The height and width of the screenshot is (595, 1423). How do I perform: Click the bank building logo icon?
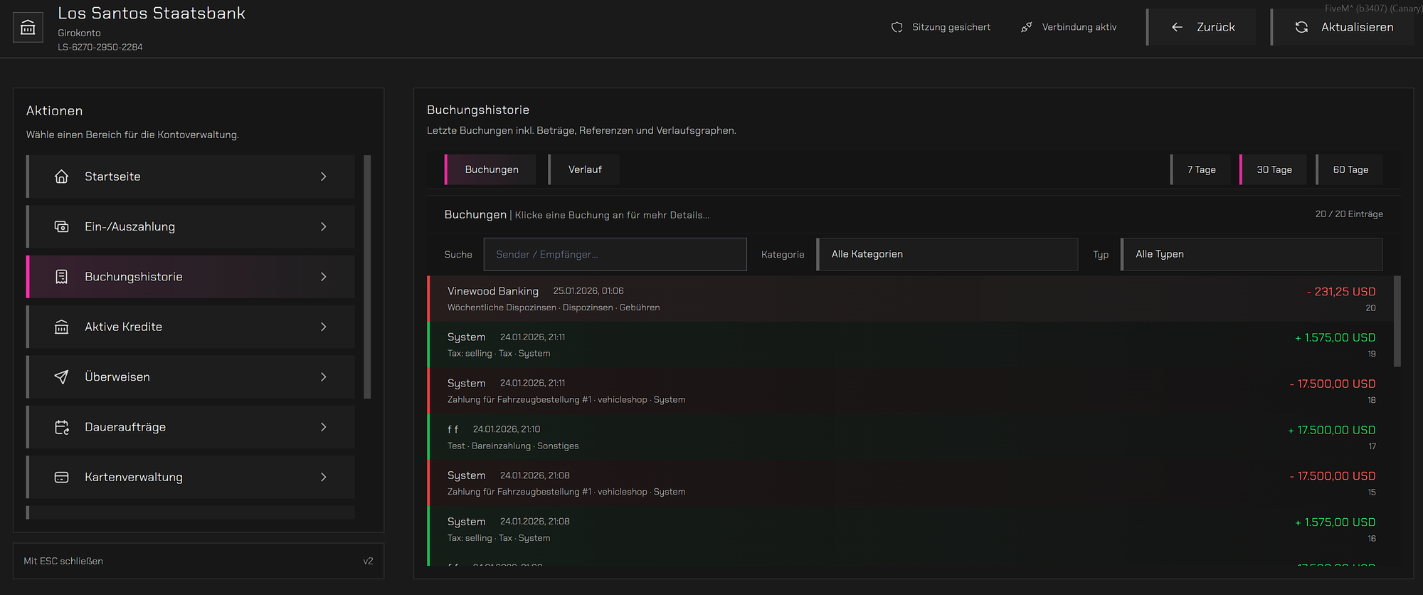pyautogui.click(x=28, y=28)
